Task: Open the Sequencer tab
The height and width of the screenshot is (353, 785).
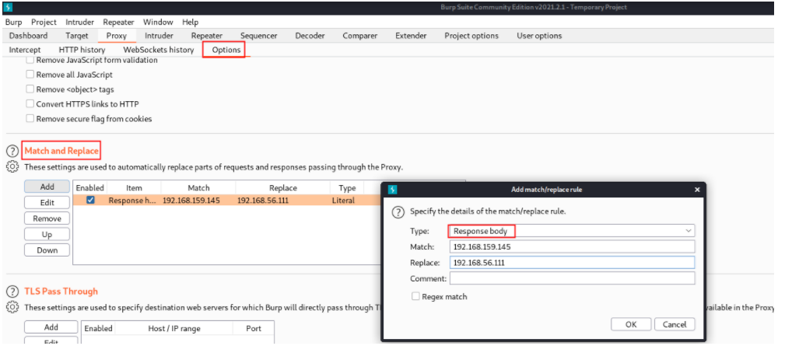Action: click(258, 36)
